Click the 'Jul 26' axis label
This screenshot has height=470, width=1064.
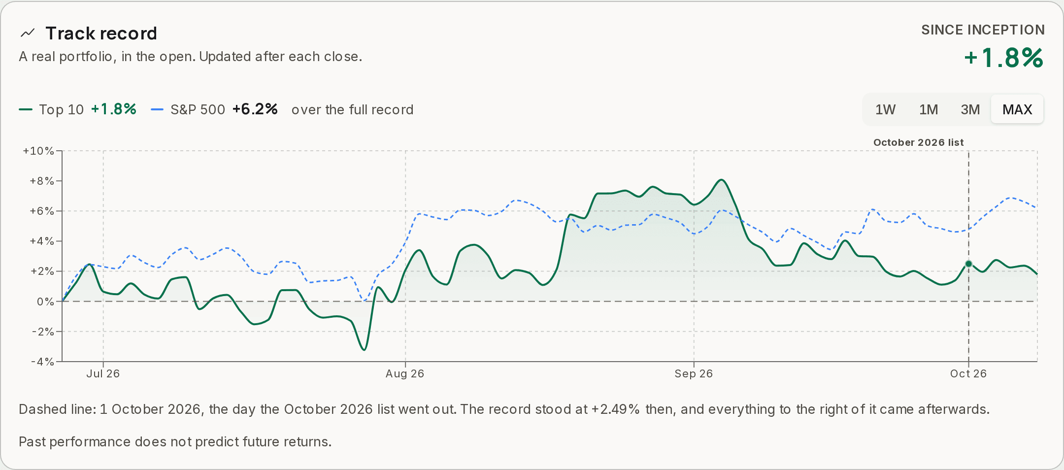(103, 373)
